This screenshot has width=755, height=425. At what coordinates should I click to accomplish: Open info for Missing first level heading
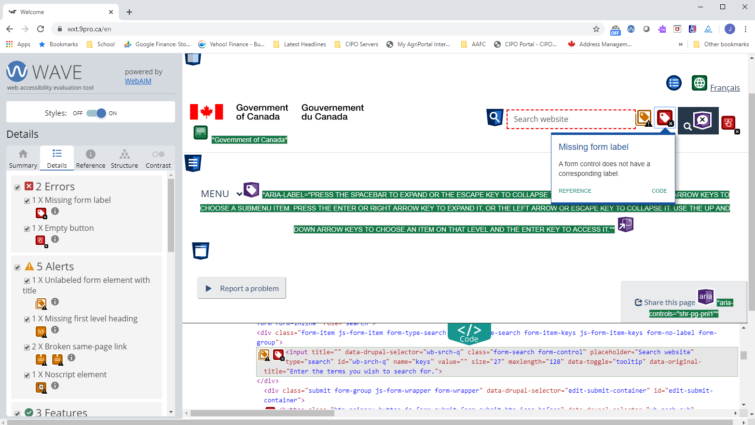(x=55, y=330)
